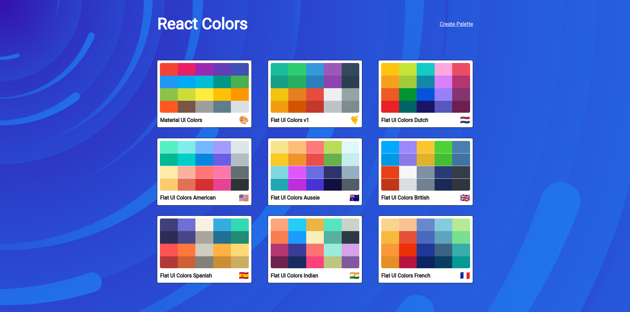The width and height of the screenshot is (630, 312).
Task: Click the Spain flag on Flat UI Colors Spanish
Action: [244, 276]
